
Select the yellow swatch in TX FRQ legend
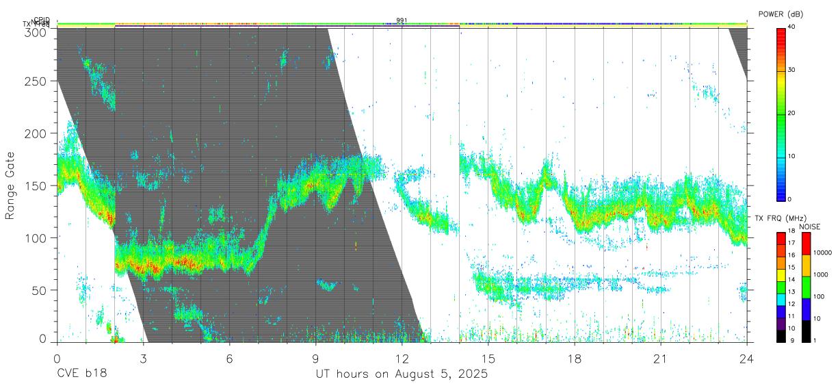[x=781, y=275]
